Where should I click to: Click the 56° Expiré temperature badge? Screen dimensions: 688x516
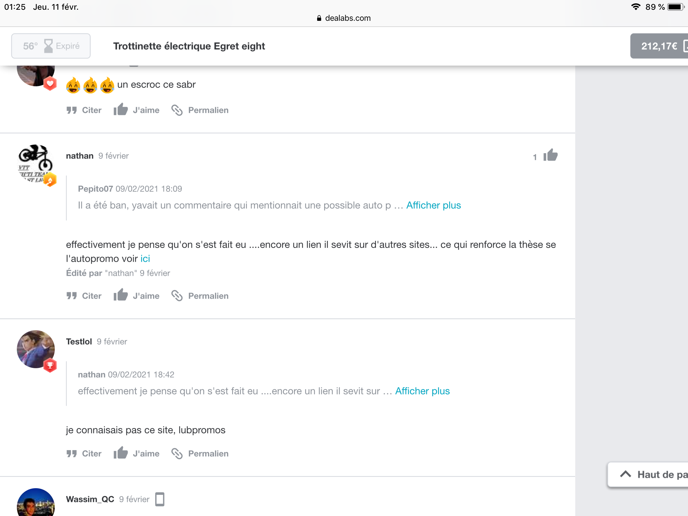pyautogui.click(x=51, y=46)
